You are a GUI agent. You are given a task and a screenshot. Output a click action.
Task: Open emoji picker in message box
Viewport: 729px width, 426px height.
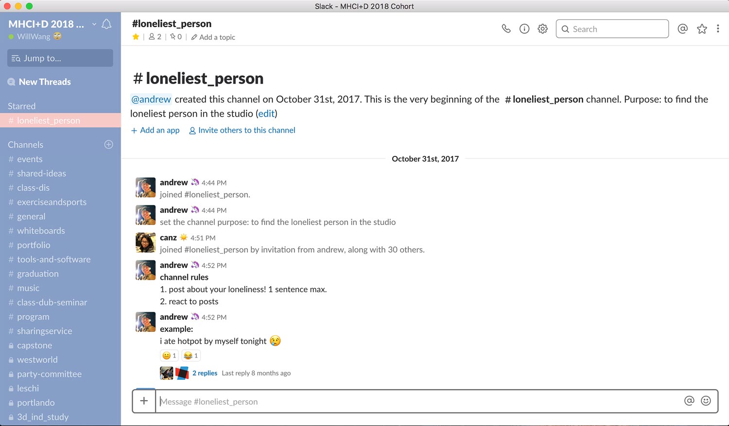706,401
